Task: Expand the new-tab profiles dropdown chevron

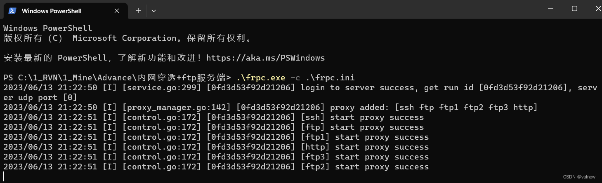Action: pos(153,11)
